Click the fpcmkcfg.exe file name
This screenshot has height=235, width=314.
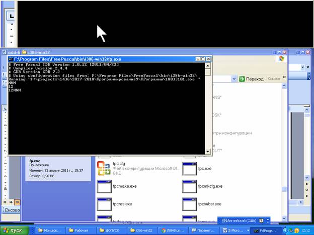point(210,186)
